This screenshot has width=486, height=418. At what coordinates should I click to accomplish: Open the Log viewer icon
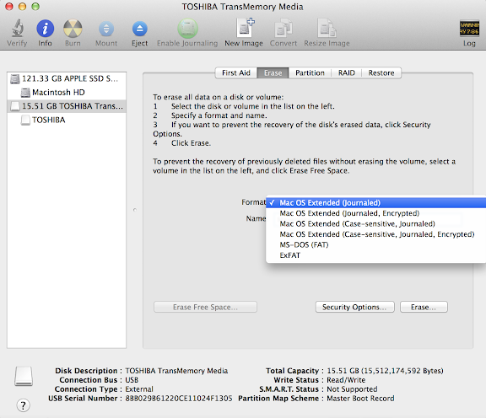(469, 28)
